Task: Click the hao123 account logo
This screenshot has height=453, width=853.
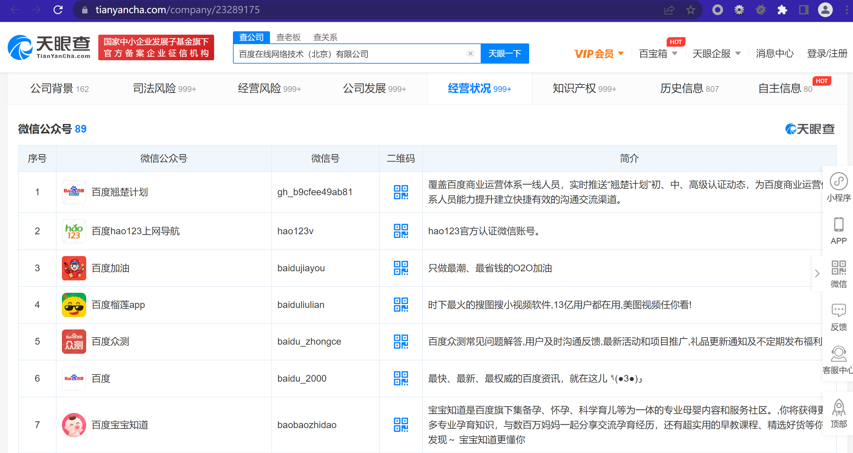Action: (x=74, y=231)
